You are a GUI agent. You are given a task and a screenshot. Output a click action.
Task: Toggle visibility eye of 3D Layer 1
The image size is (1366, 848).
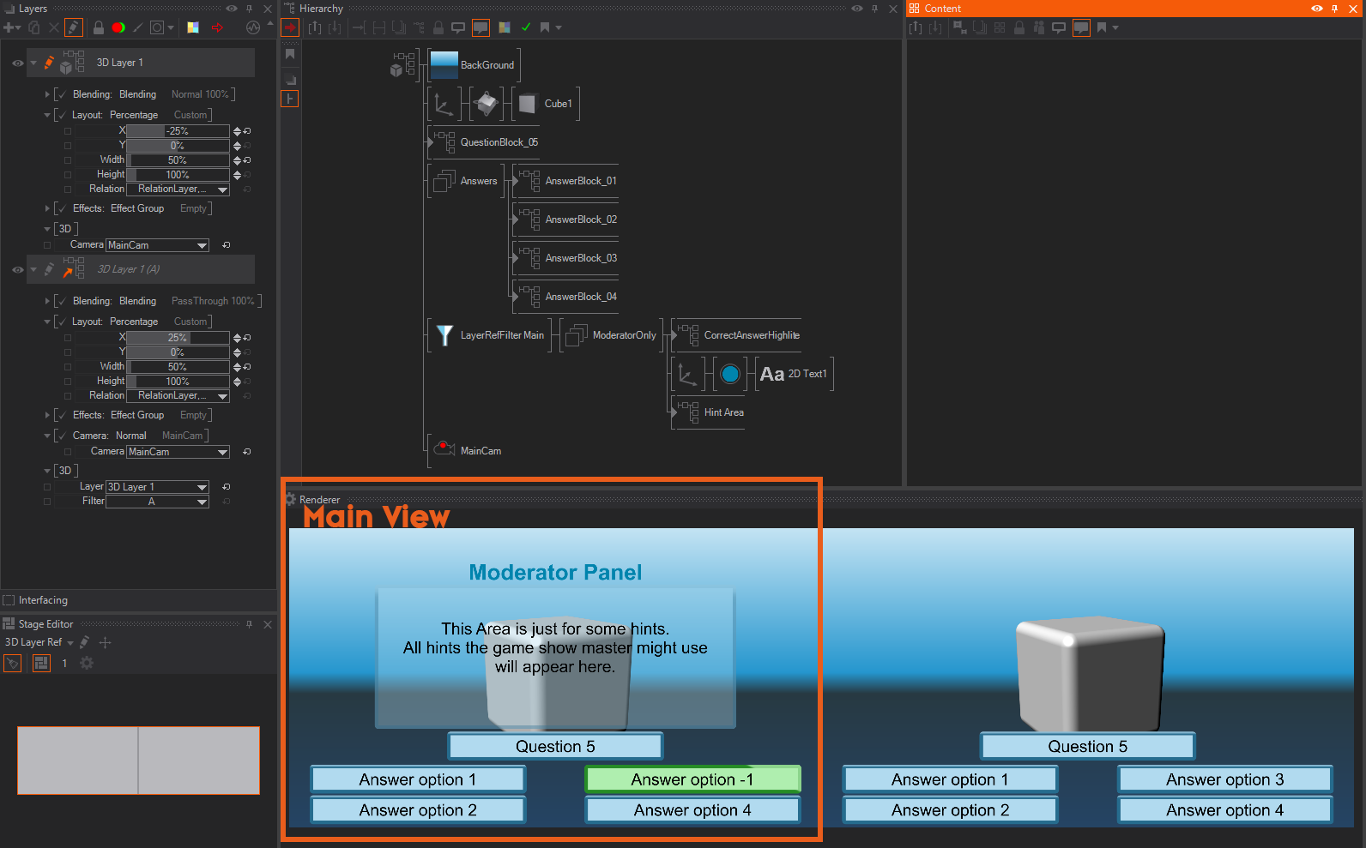(x=17, y=63)
